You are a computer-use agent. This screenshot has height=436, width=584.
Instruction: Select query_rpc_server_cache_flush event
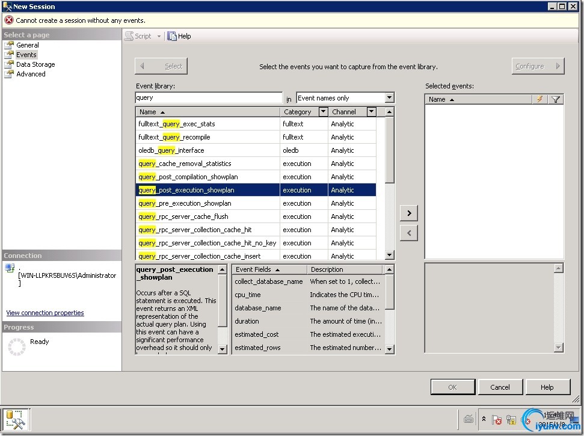[x=256, y=216]
